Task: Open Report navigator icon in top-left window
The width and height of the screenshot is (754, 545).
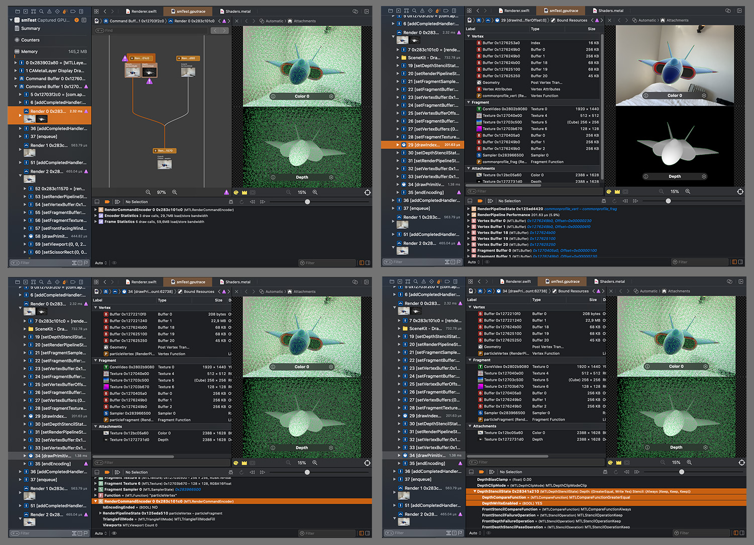Action: point(81,11)
